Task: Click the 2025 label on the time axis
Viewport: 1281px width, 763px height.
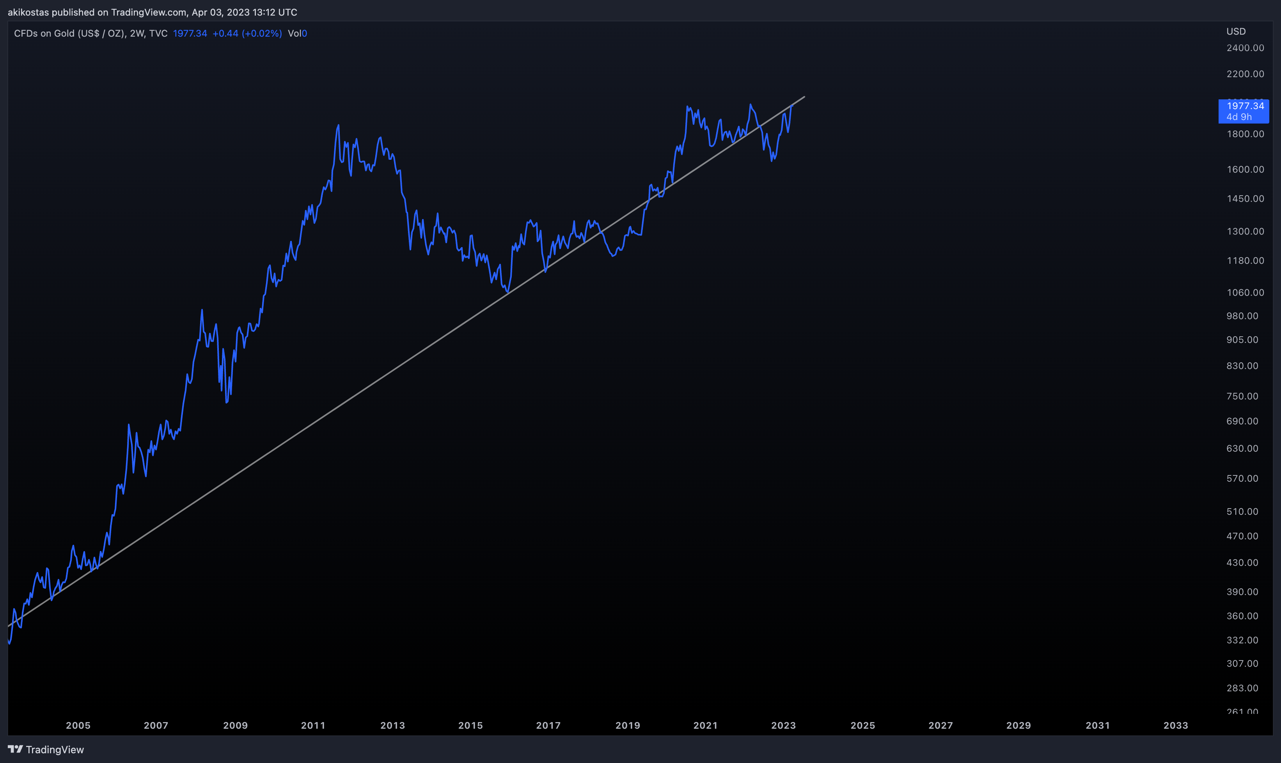Action: (x=862, y=726)
